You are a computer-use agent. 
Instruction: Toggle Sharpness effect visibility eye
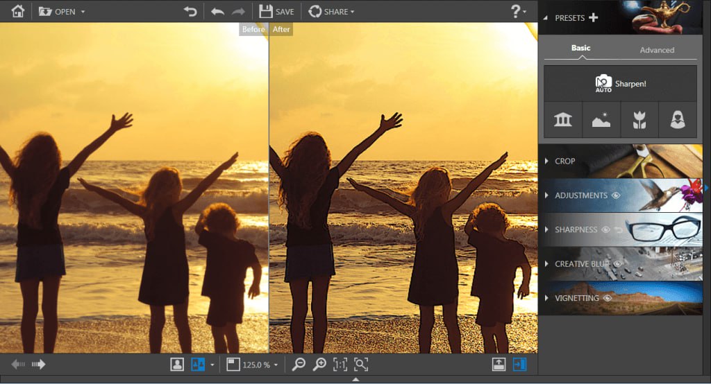(x=605, y=229)
